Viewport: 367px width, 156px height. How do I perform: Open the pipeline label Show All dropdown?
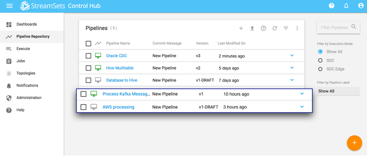pyautogui.click(x=338, y=91)
